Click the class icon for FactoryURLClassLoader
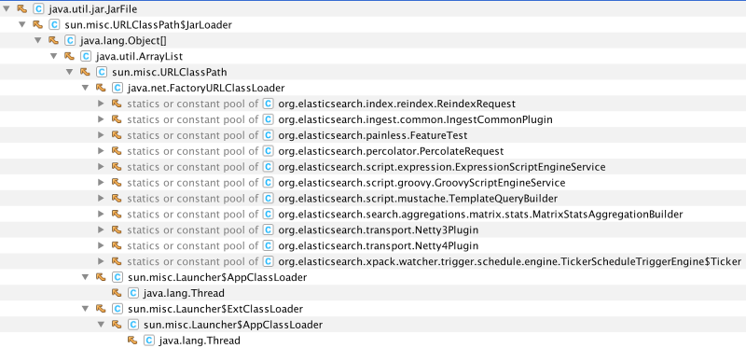This screenshot has height=348, width=746. click(x=117, y=88)
